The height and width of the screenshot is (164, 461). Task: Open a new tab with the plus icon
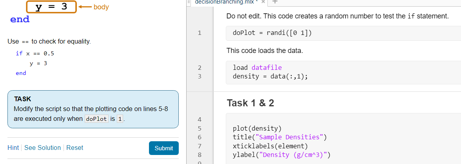tap(275, 2)
